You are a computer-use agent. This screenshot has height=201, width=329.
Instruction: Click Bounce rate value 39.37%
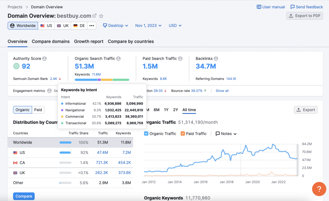(197, 91)
